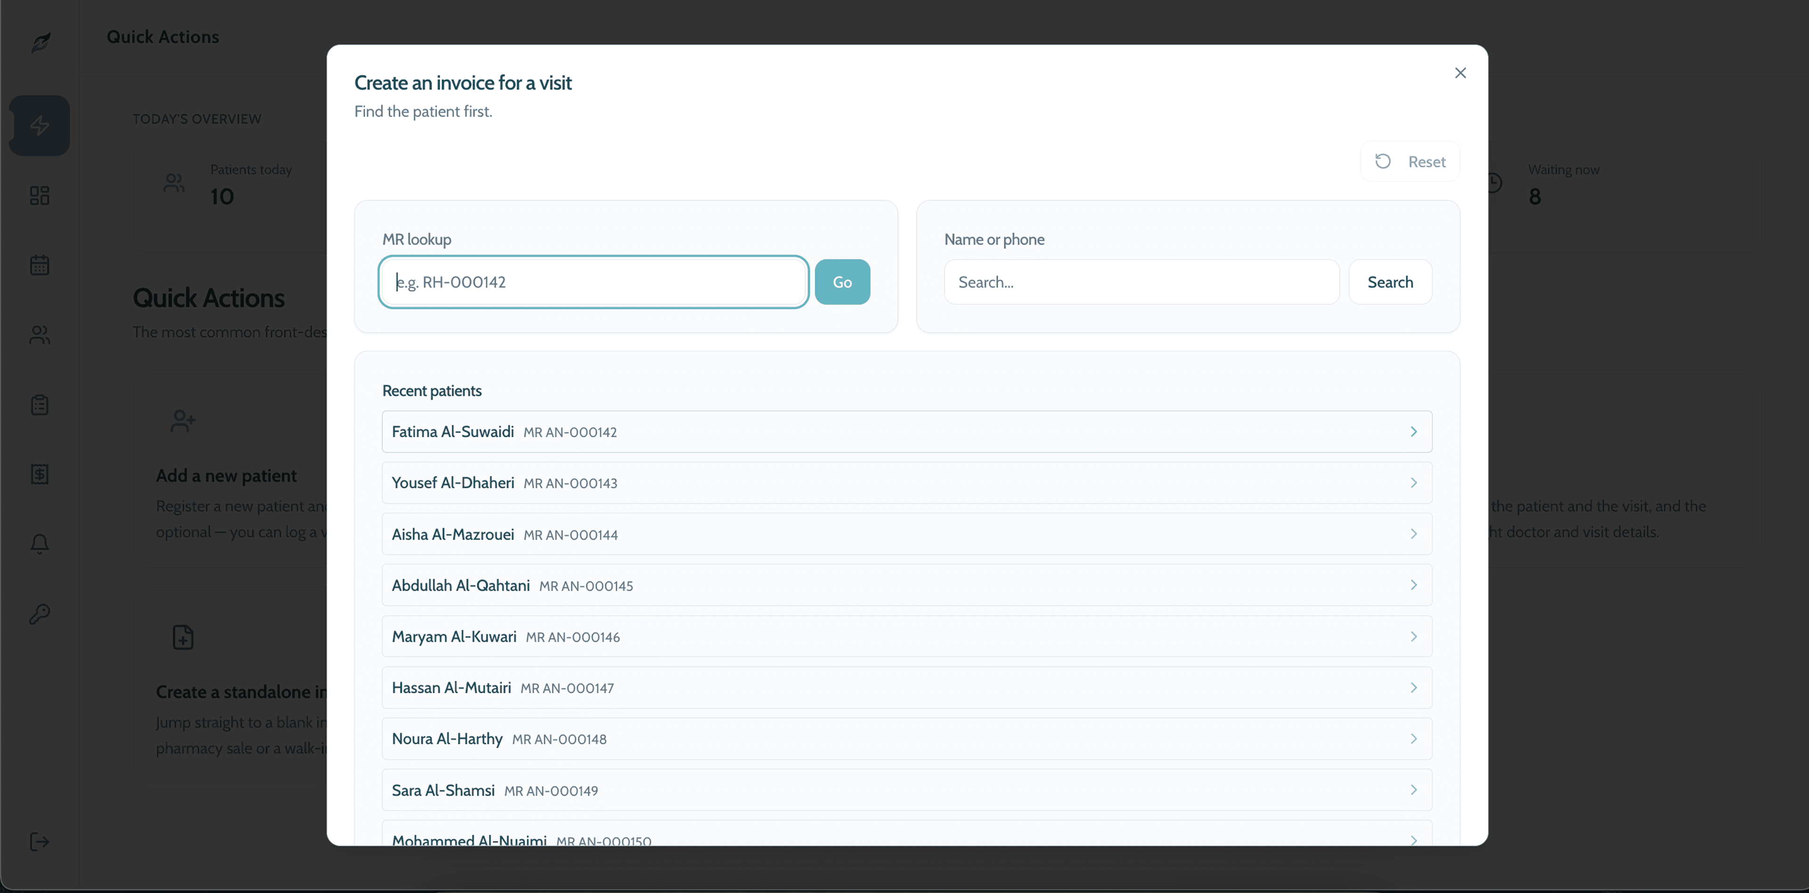Open the calendar sidebar icon

click(39, 265)
